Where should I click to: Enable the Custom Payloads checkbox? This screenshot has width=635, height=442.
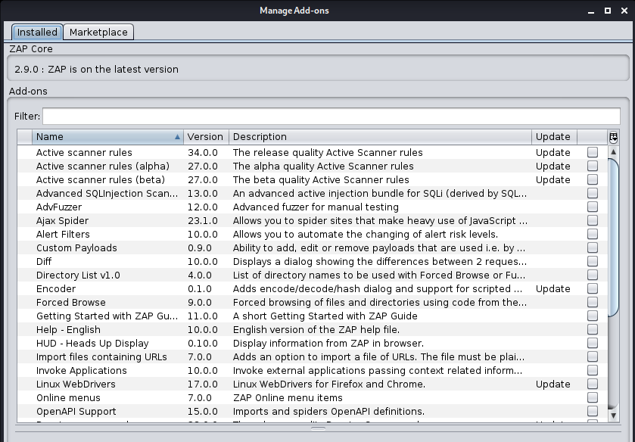coord(593,248)
